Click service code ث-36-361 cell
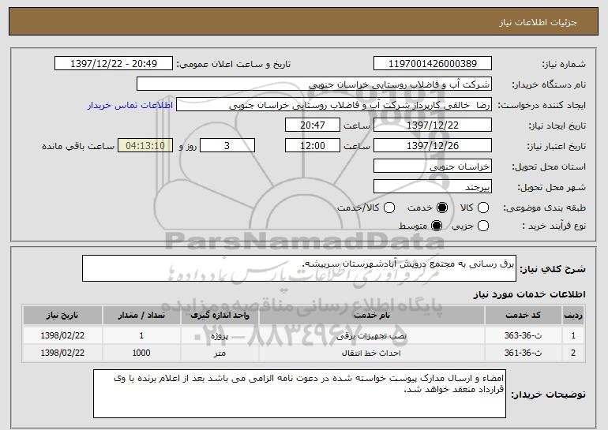 523,353
